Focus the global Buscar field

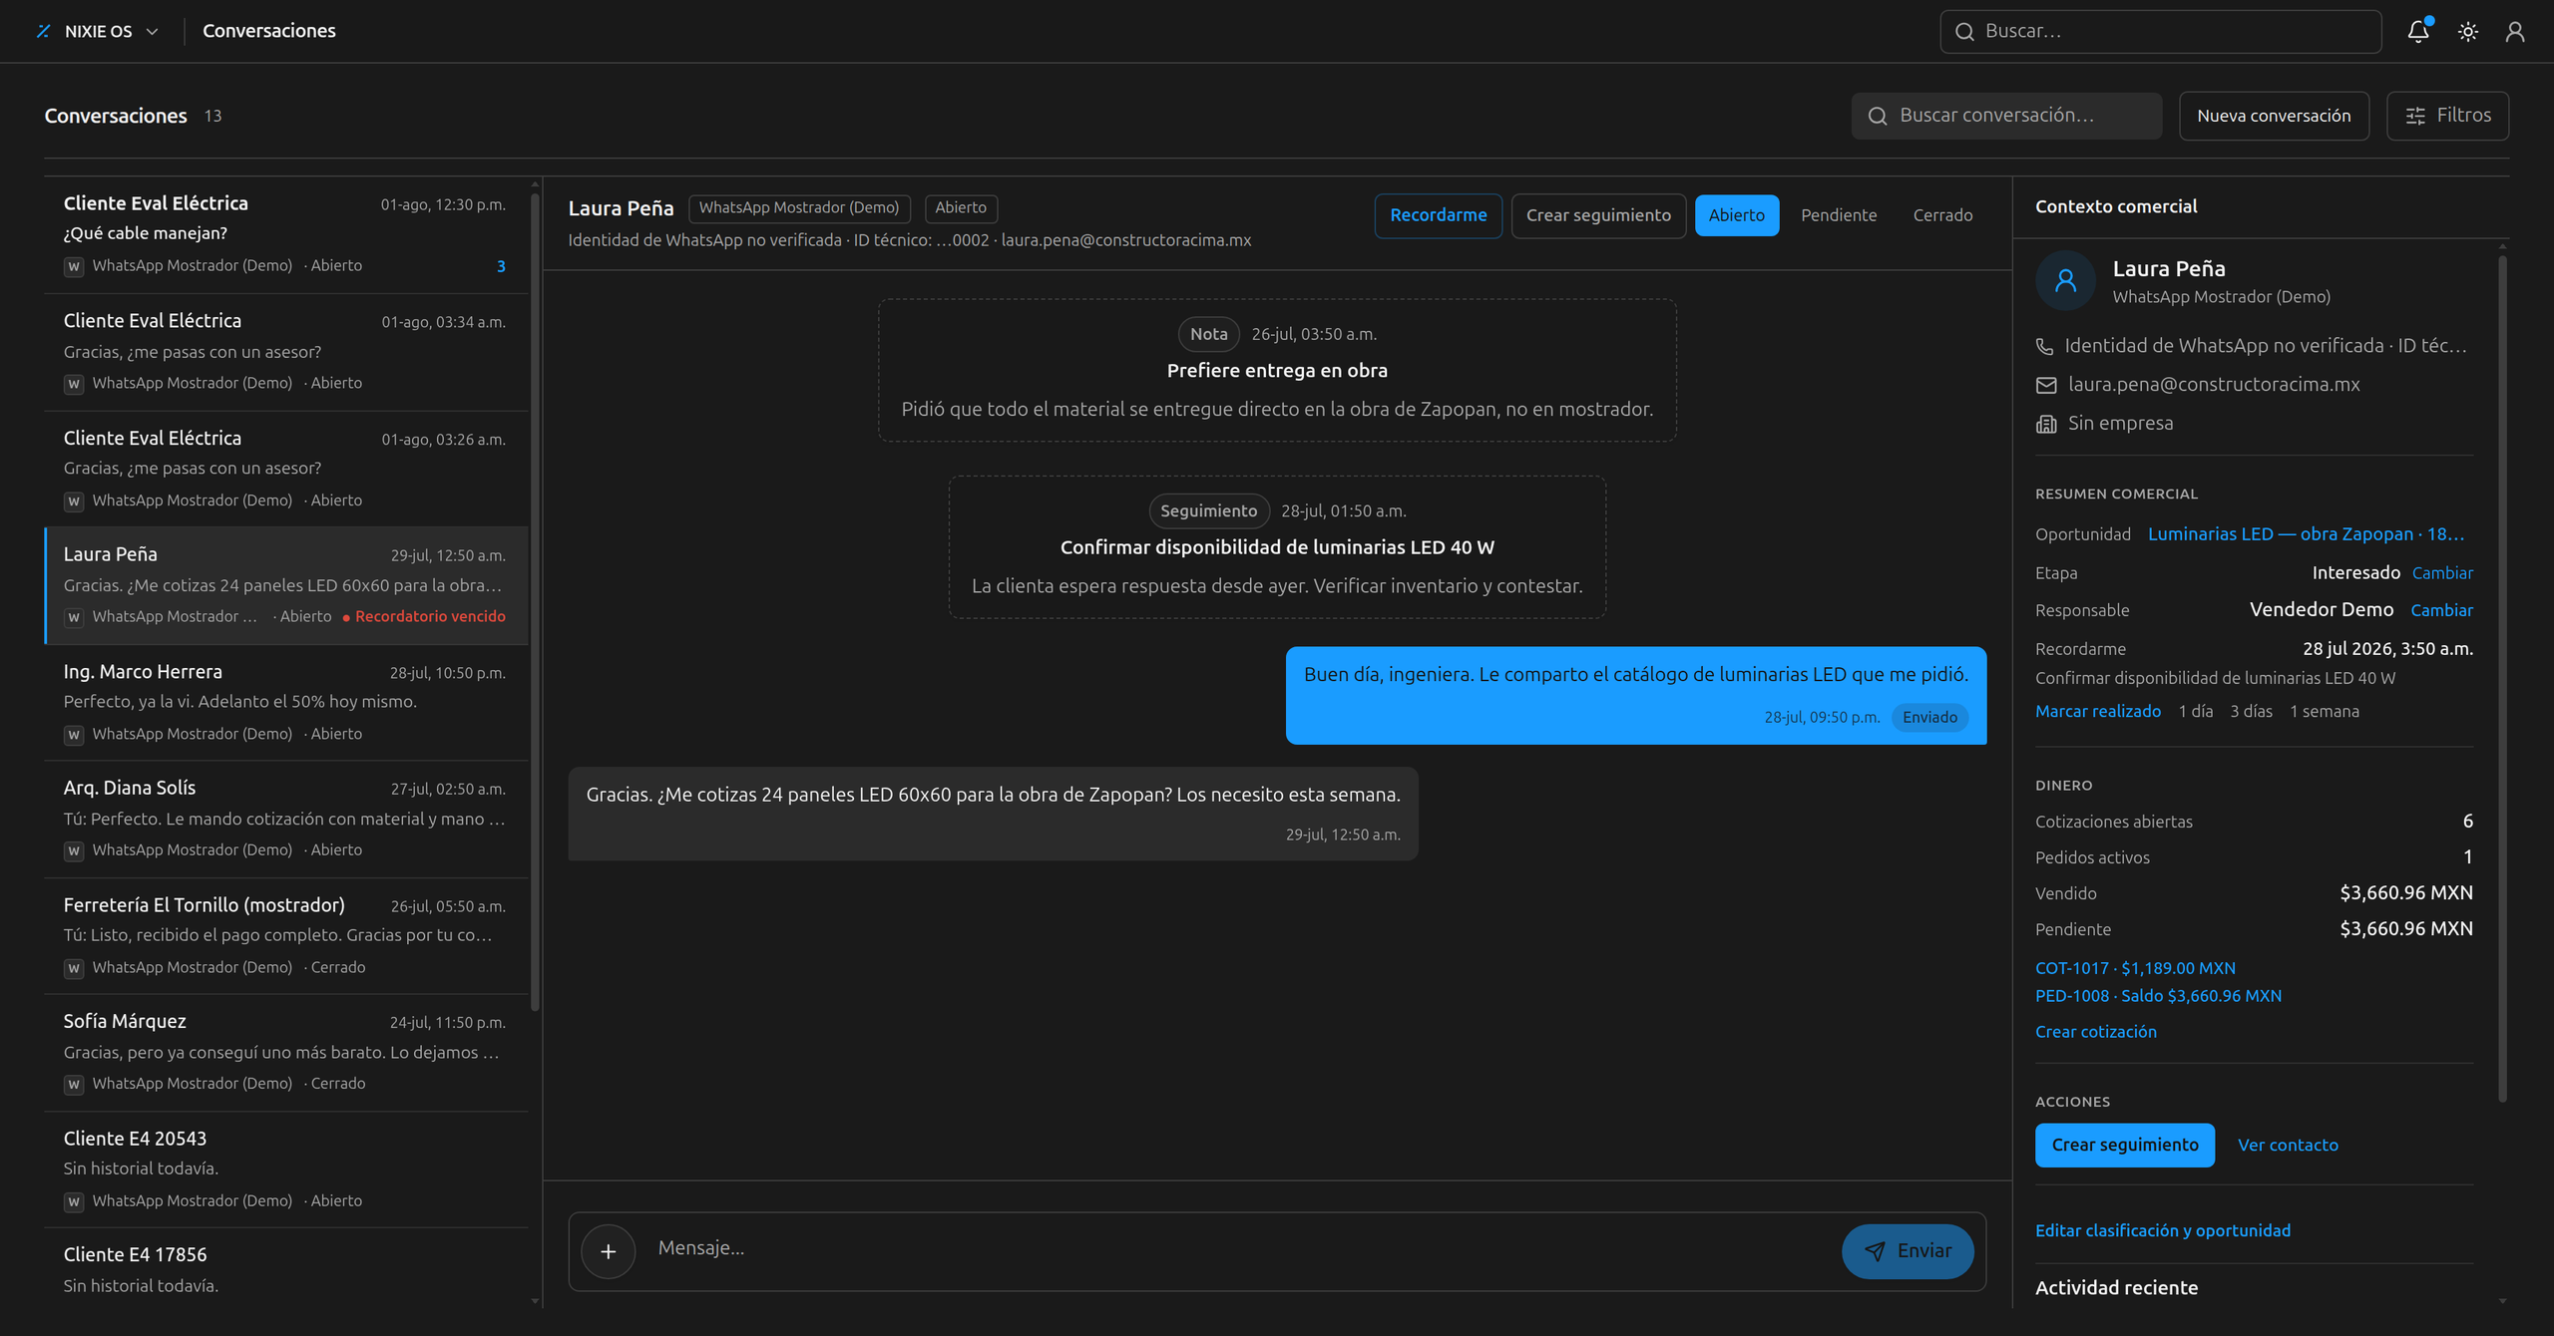pyautogui.click(x=2160, y=32)
